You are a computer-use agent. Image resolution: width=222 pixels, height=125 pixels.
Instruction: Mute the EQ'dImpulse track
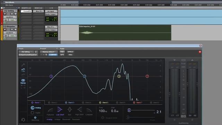[15, 30]
